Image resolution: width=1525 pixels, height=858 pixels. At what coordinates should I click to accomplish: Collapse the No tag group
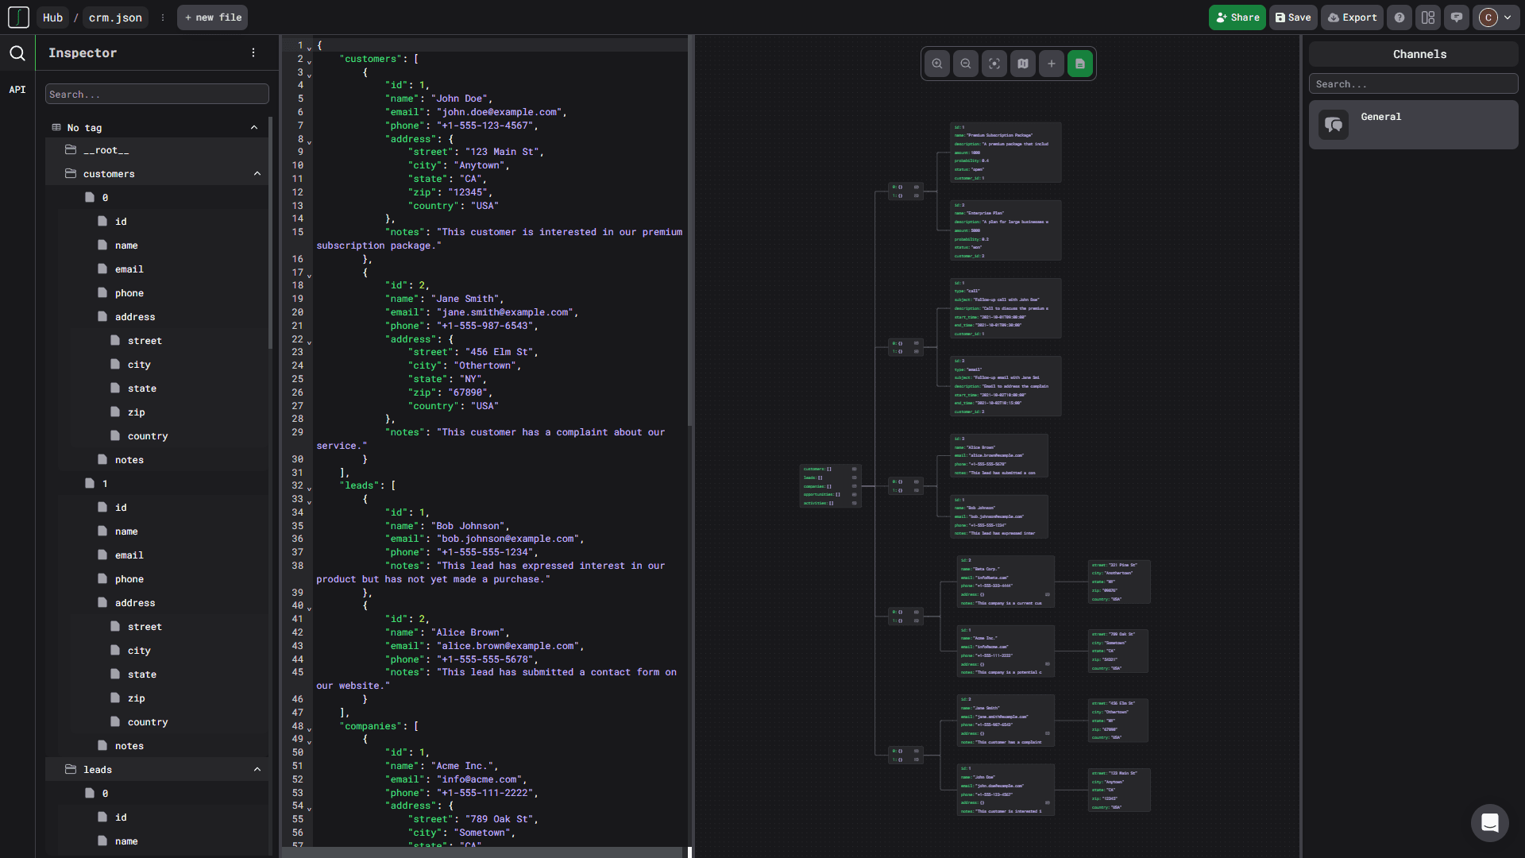coord(254,128)
